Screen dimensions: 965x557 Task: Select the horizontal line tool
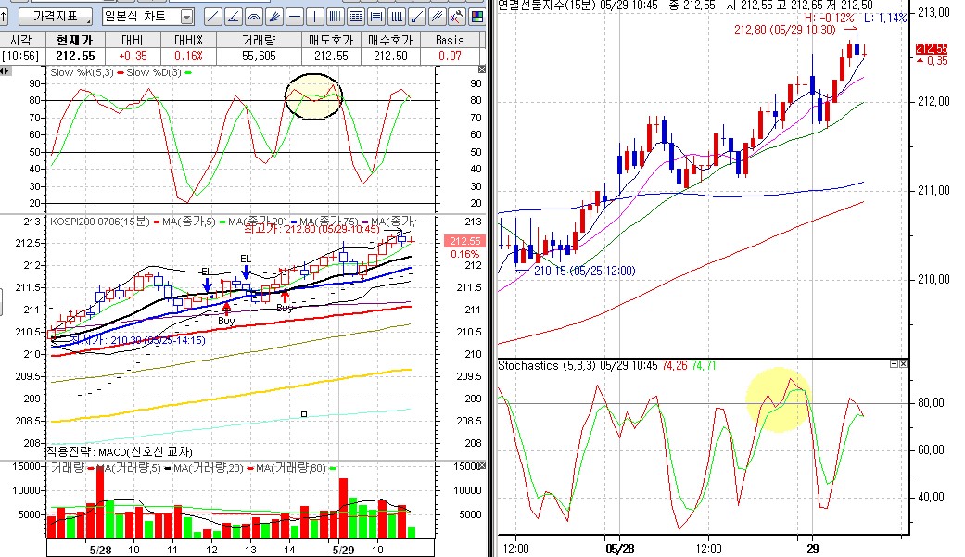click(x=294, y=17)
